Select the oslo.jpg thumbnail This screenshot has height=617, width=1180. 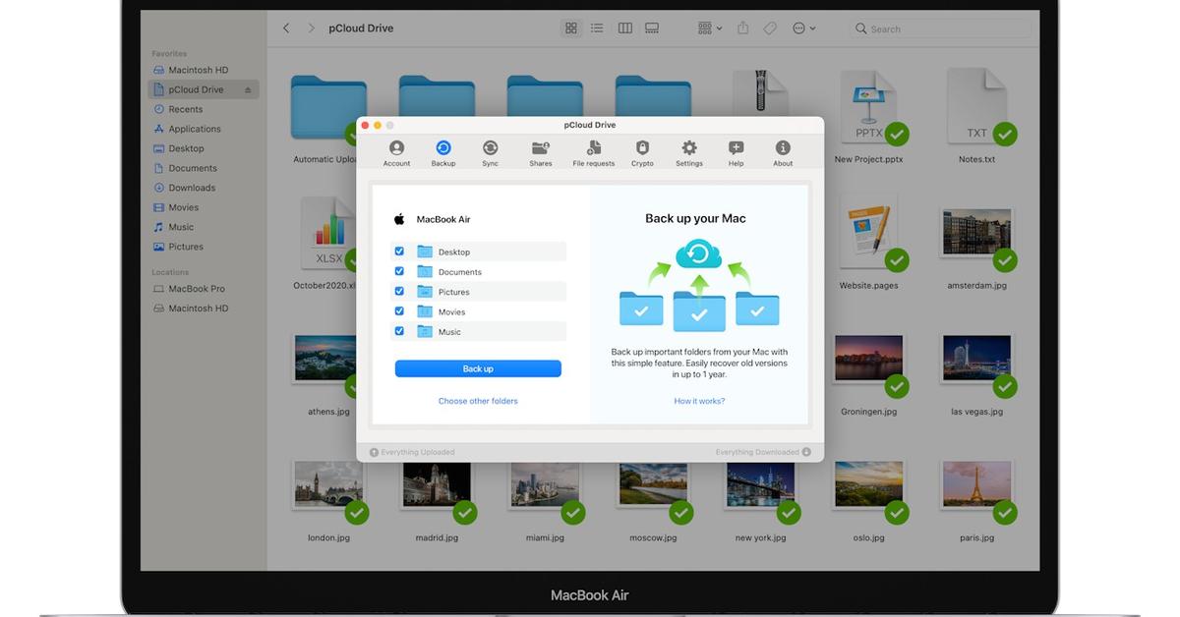(x=869, y=486)
